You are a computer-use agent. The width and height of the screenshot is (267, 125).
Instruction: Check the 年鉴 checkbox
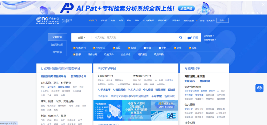click(145, 48)
